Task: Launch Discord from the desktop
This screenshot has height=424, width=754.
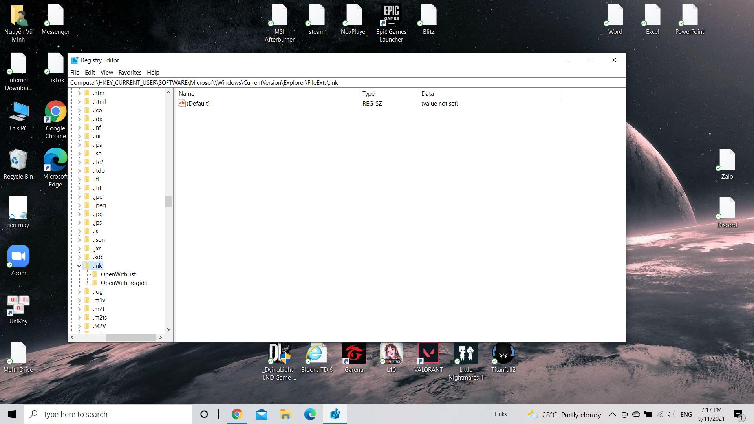Action: pyautogui.click(x=727, y=208)
